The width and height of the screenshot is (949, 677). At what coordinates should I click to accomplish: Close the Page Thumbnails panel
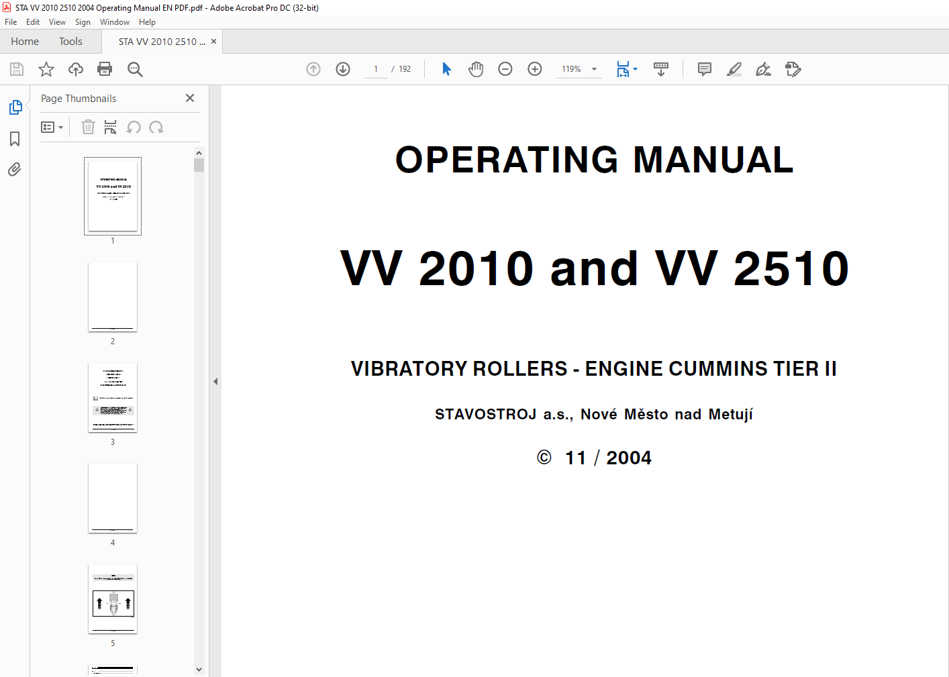(x=190, y=98)
